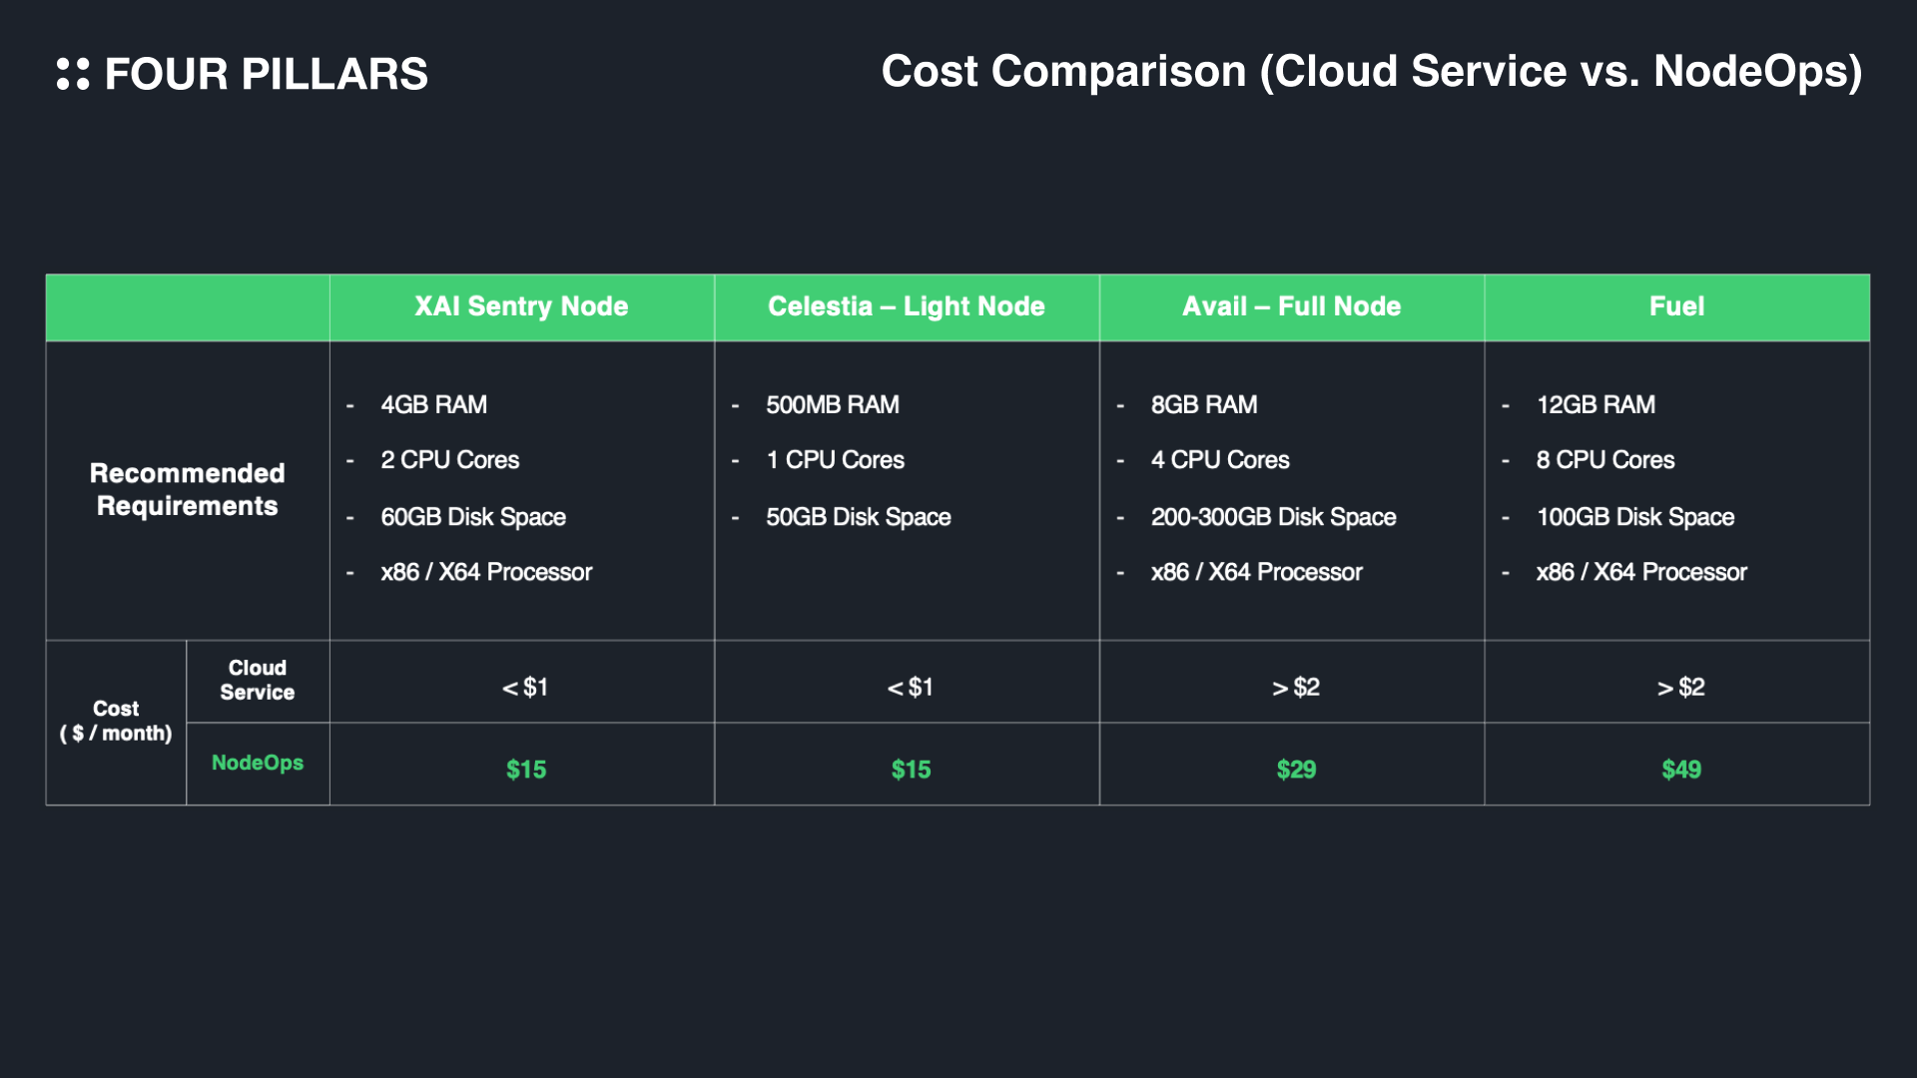Click the Four Pillars dots logo icon
This screenshot has height=1078, width=1917.
[x=73, y=74]
